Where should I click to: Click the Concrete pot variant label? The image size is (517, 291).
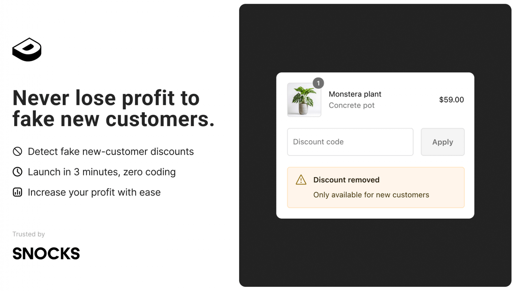tap(352, 106)
